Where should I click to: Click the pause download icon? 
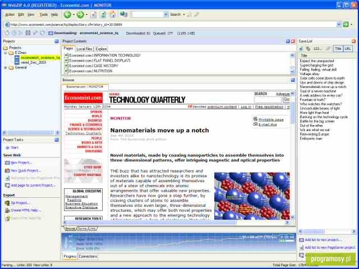(x=28, y=33)
